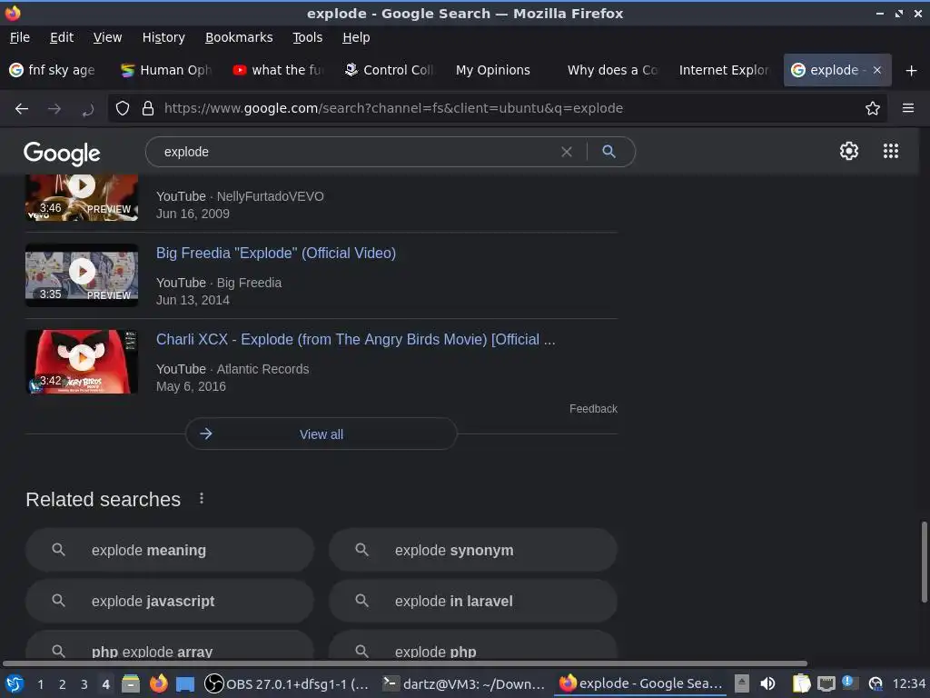The image size is (930, 698).
Task: Open the network monitor tray icon
Action: click(826, 684)
